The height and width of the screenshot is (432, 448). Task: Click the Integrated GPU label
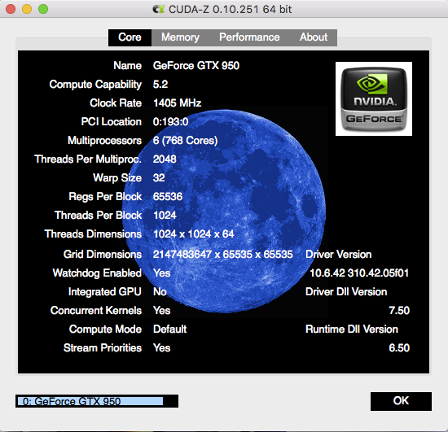pos(105,292)
